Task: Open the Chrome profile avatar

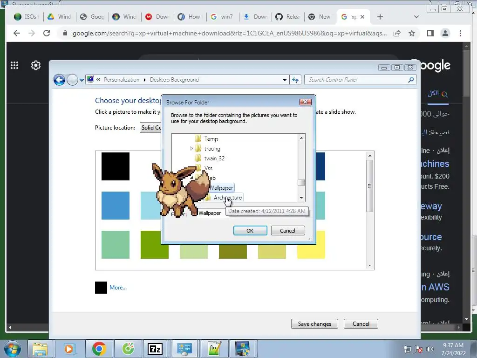Action: (x=445, y=33)
